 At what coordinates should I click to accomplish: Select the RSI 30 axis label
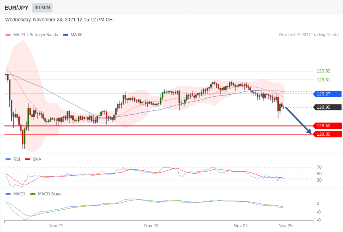coord(319,180)
